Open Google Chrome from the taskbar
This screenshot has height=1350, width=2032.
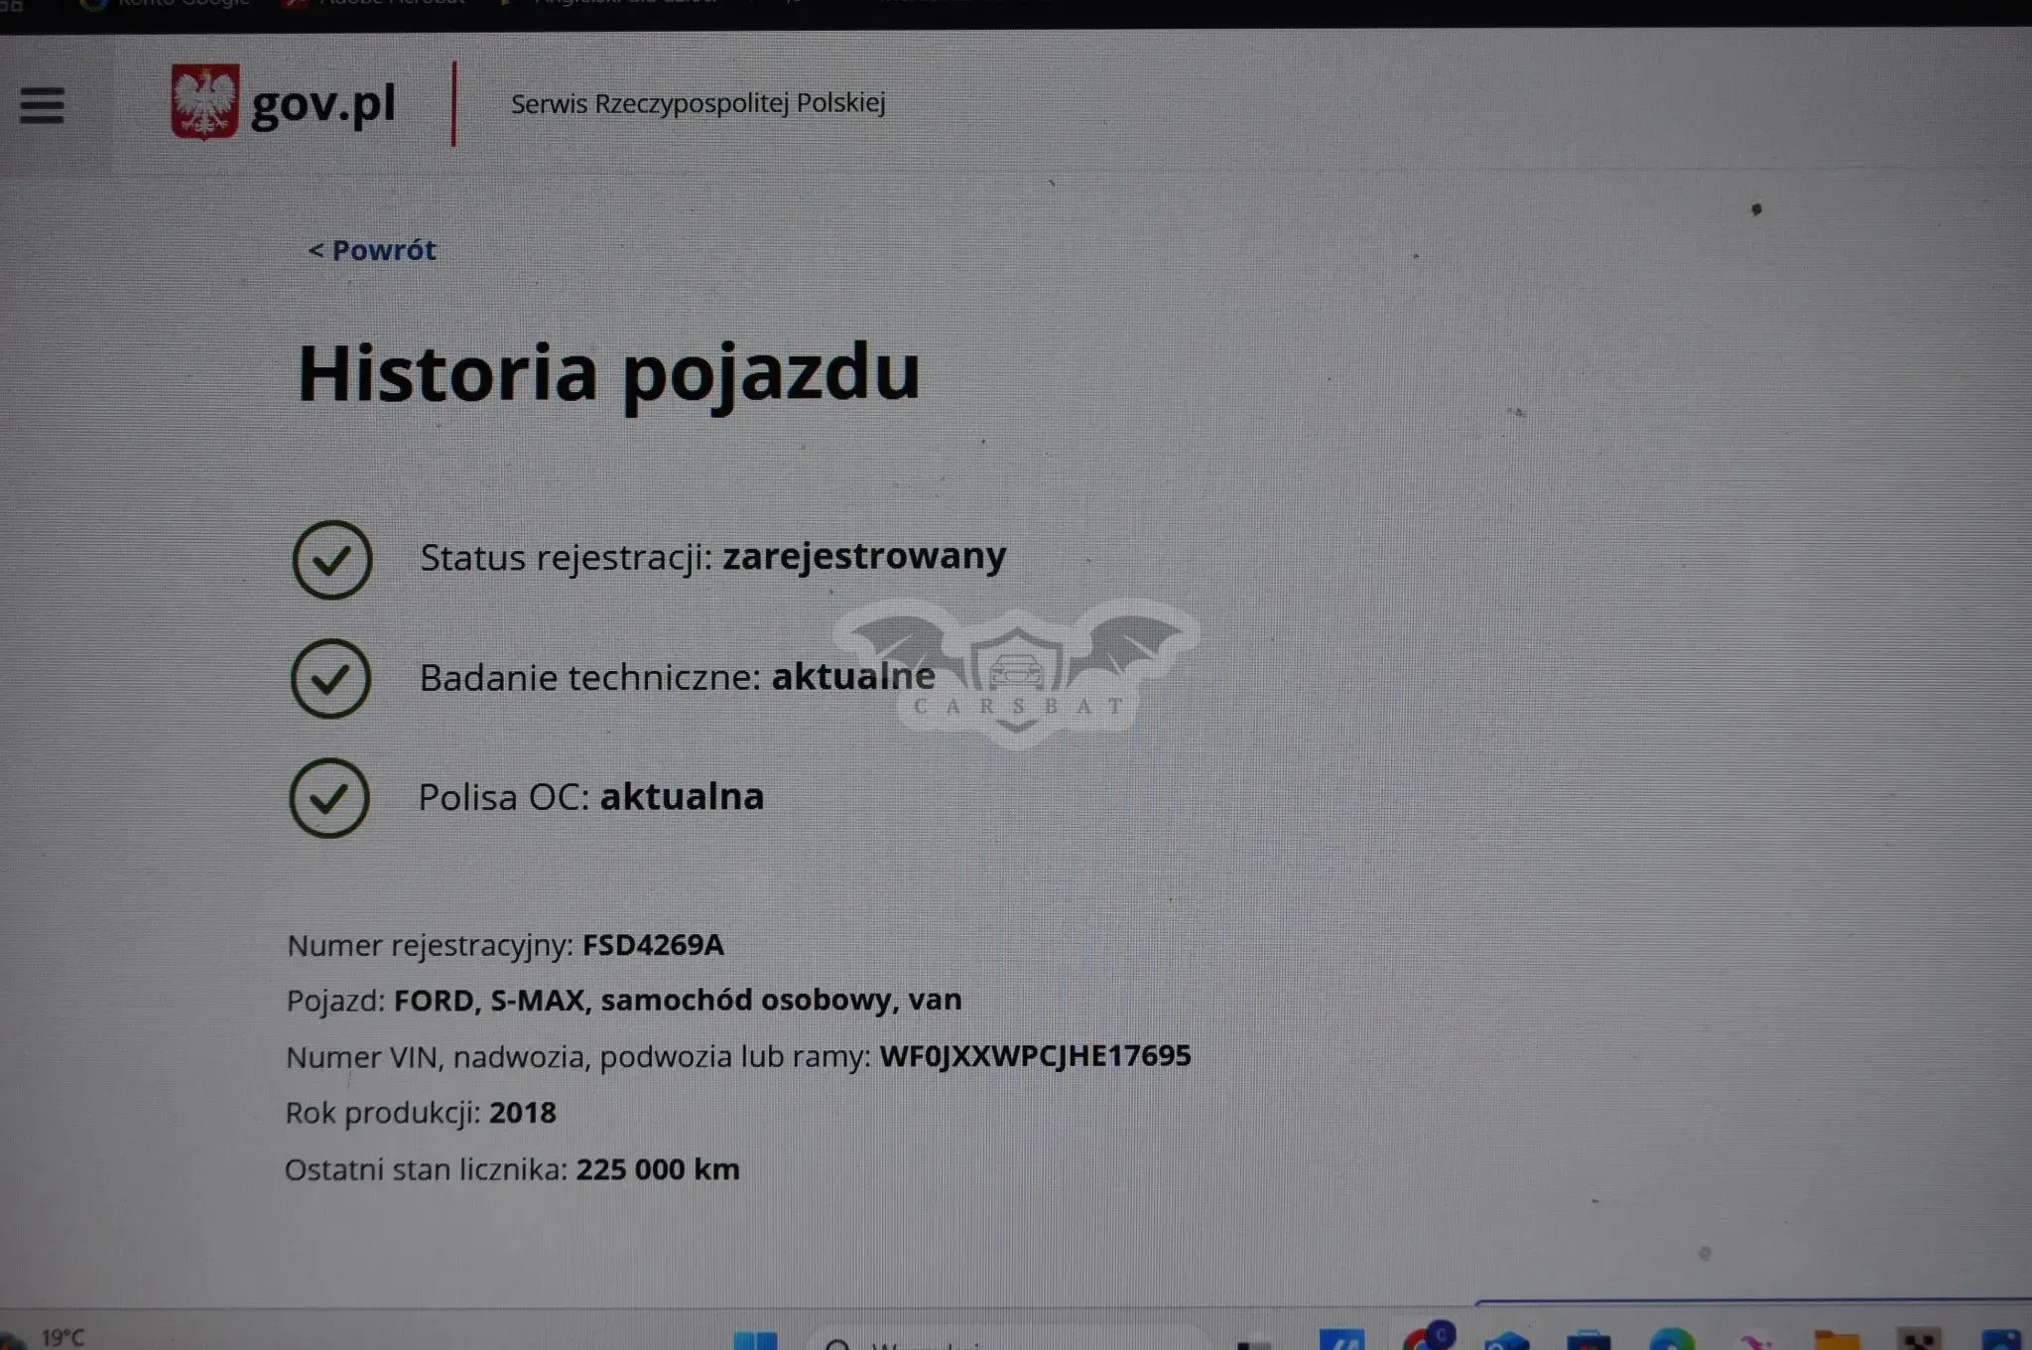click(x=1428, y=1338)
